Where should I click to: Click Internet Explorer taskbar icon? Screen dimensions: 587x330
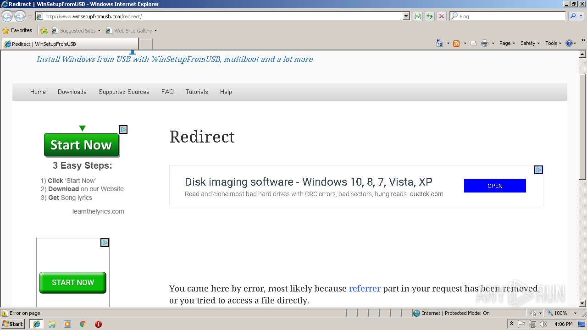[37, 324]
